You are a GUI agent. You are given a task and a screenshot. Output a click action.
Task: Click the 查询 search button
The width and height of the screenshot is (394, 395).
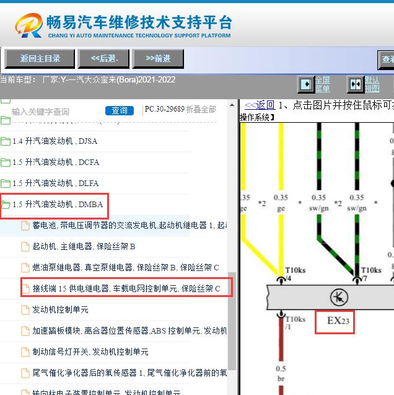(x=120, y=110)
